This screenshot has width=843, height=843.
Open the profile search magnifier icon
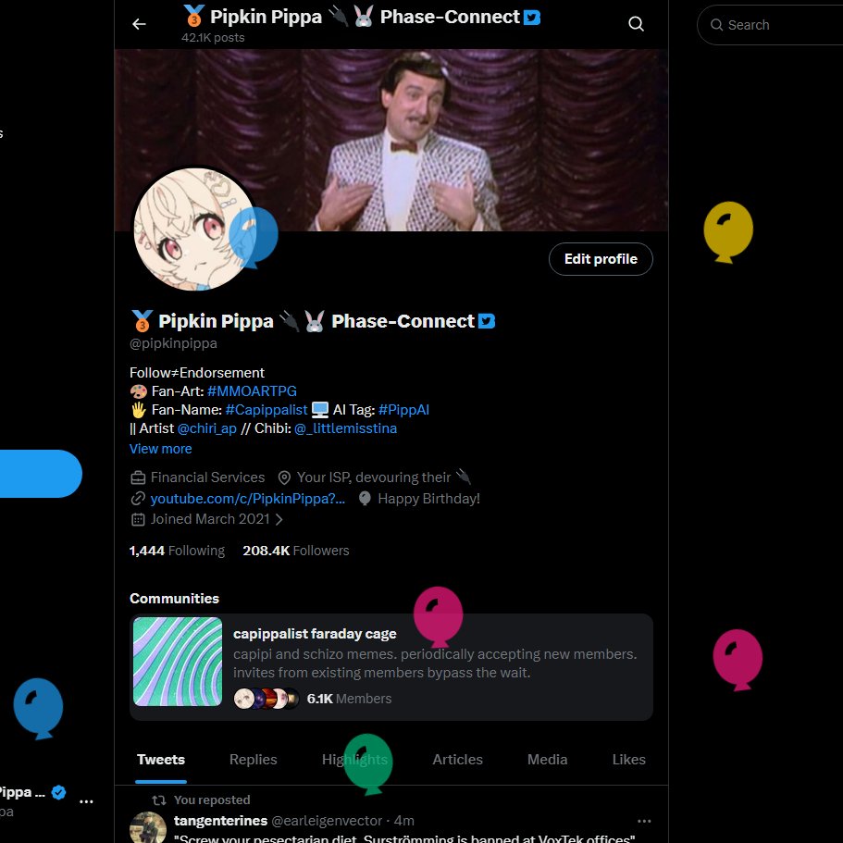coord(636,24)
